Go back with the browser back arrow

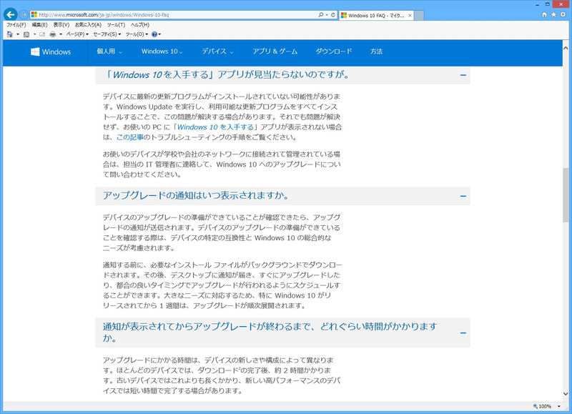click(x=10, y=14)
